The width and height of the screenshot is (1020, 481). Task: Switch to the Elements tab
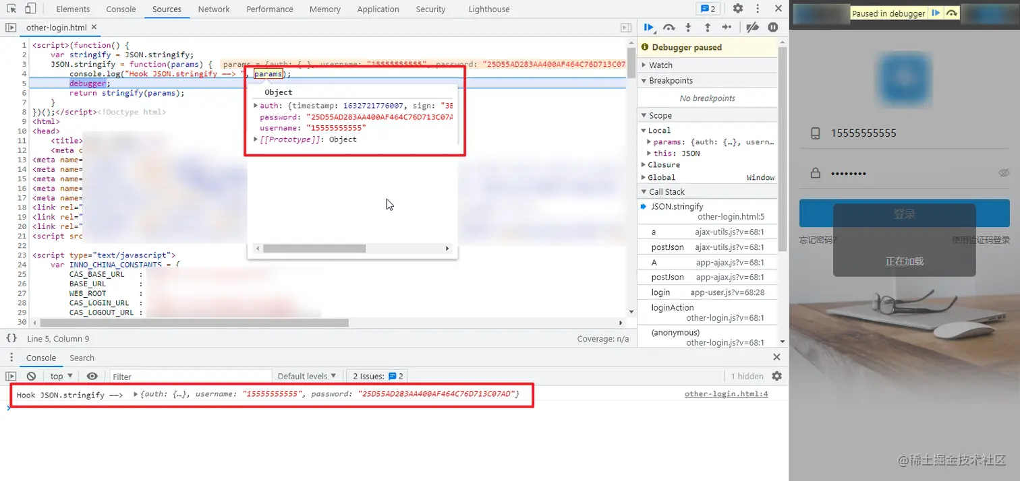(x=73, y=9)
